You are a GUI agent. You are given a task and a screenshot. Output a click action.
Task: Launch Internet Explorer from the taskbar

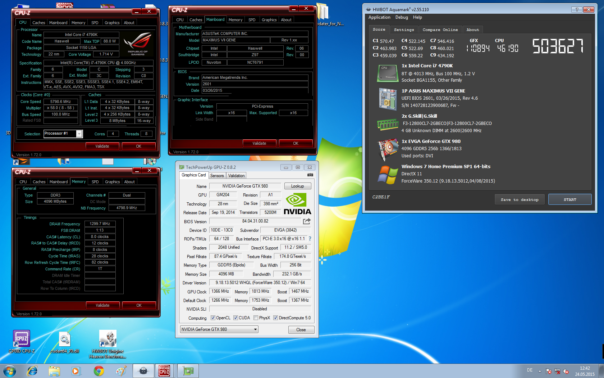click(32, 371)
